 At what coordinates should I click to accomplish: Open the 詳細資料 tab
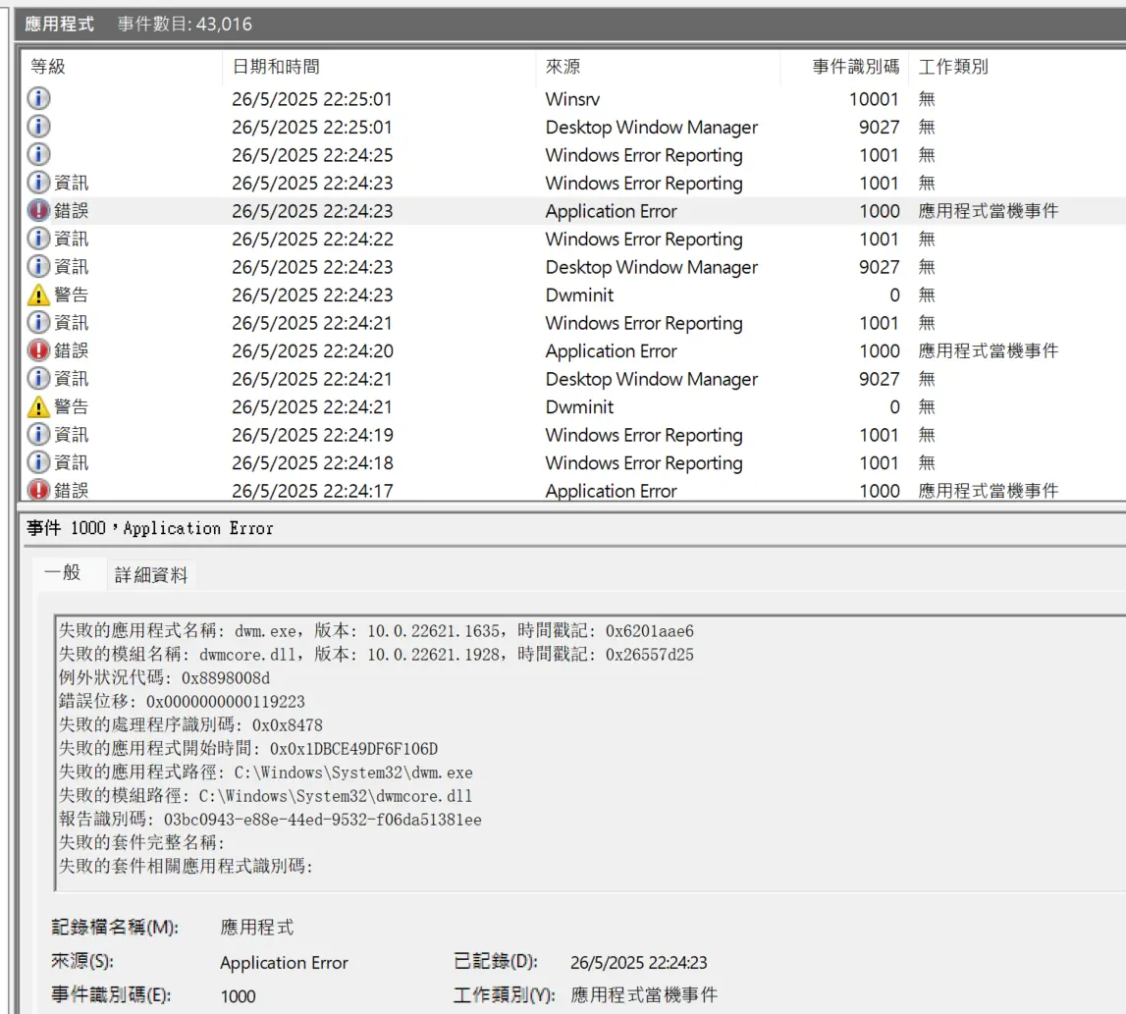point(151,574)
